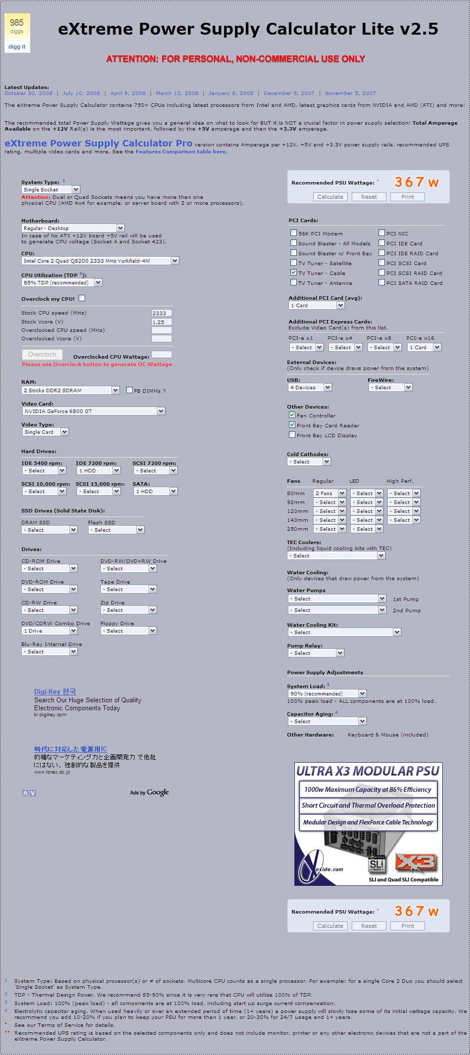
Task: Uncheck the Front Bay Card Reader checkbox
Action: pyautogui.click(x=292, y=424)
